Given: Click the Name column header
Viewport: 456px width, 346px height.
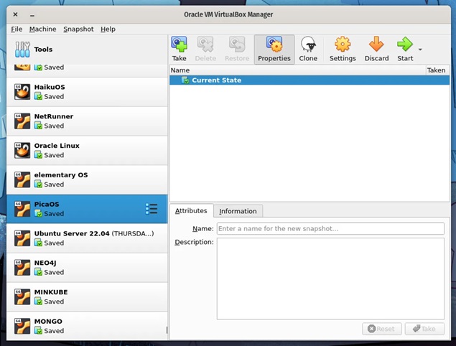Looking at the screenshot, I should coord(297,70).
